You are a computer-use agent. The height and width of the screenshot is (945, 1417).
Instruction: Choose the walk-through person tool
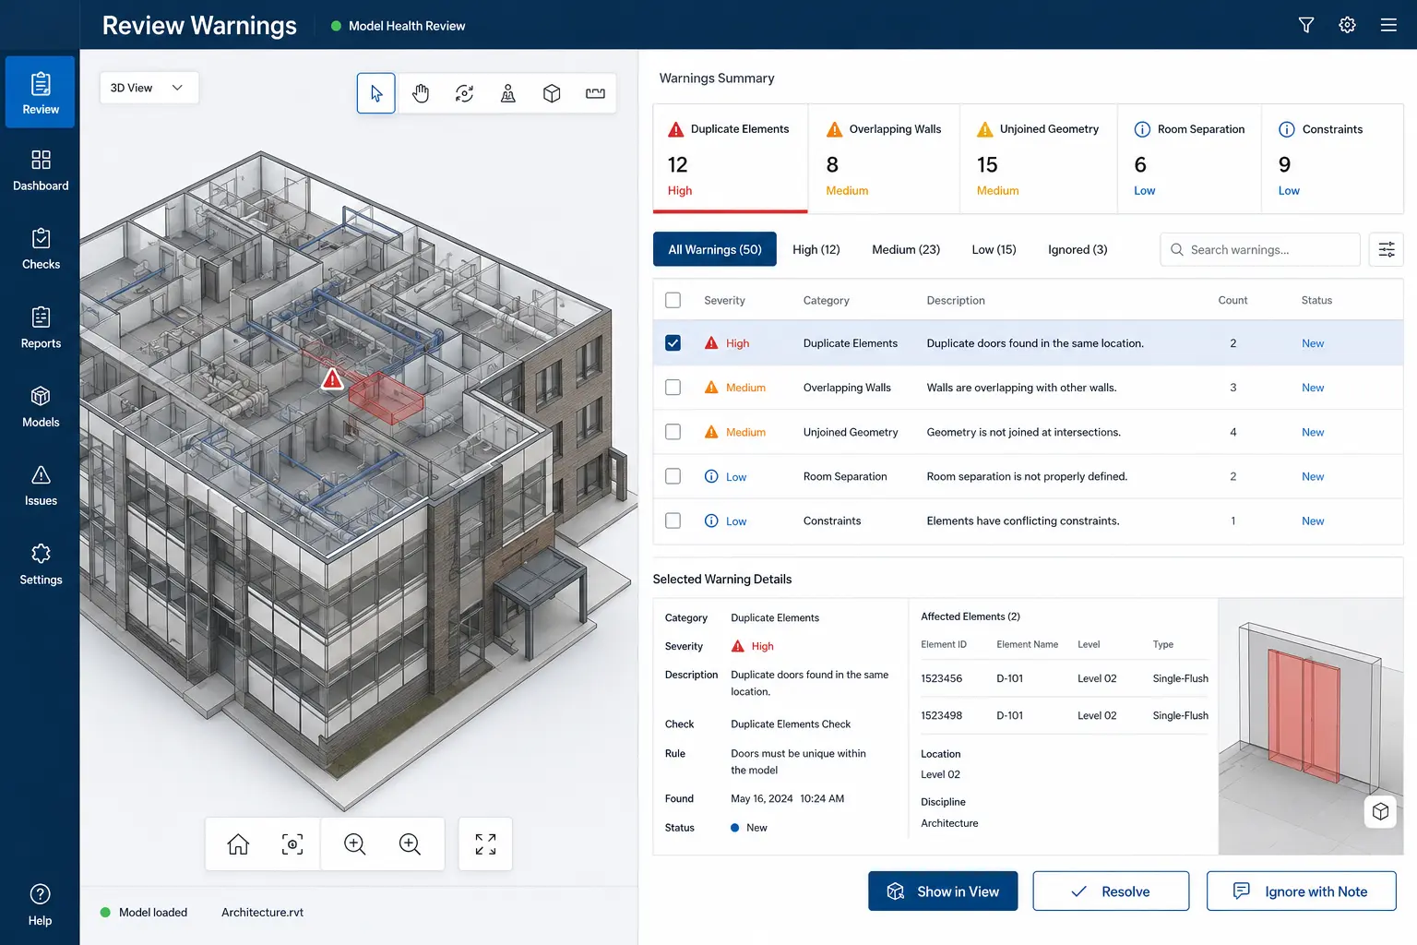[508, 93]
